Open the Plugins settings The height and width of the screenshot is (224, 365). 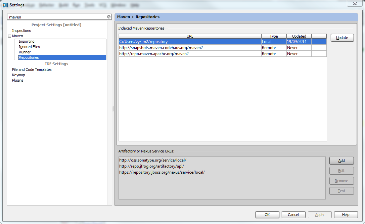pos(18,80)
